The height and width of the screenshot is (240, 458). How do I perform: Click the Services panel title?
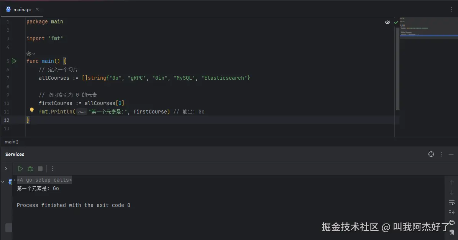tap(15, 155)
